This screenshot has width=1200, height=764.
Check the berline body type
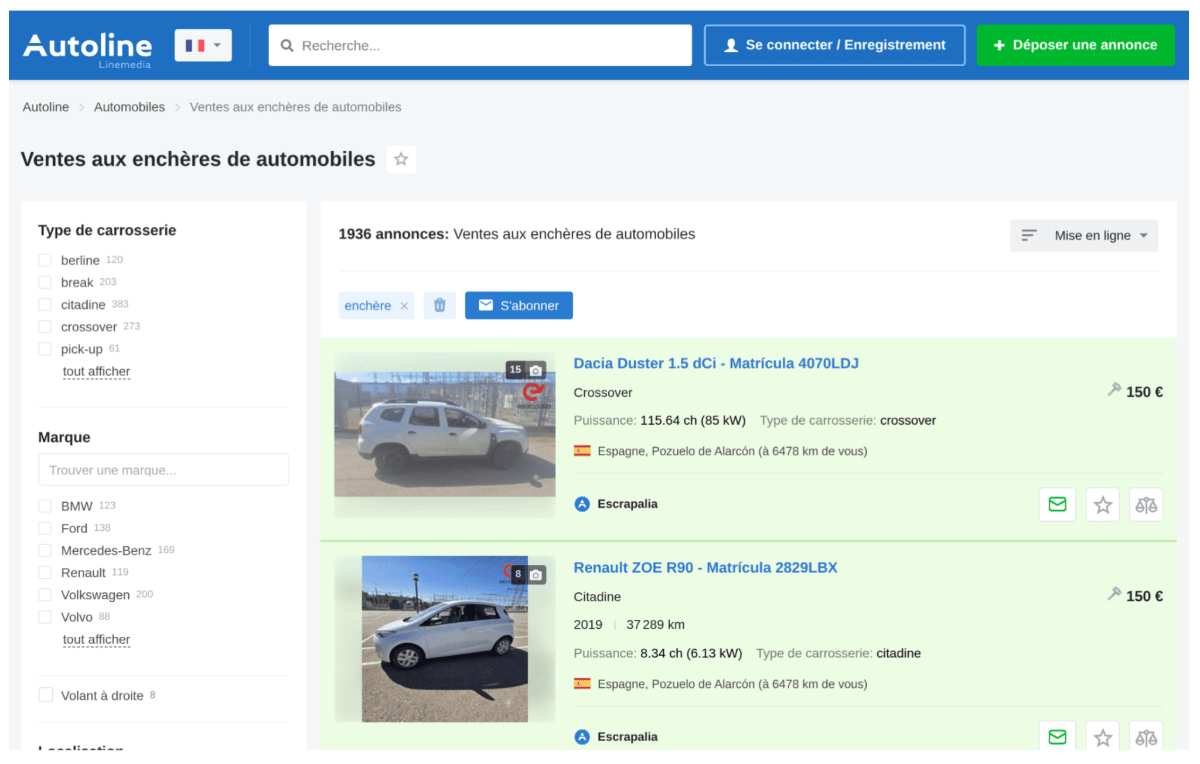tap(45, 260)
